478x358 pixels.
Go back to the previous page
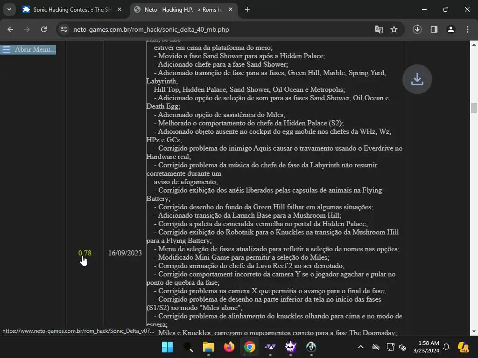(x=10, y=29)
